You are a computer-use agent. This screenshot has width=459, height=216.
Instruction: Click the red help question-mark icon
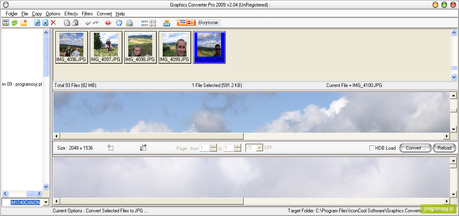(108, 23)
